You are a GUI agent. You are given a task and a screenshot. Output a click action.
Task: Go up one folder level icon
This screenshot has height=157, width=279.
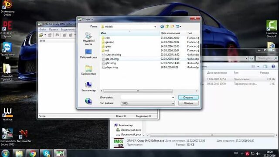[x=167, y=27]
